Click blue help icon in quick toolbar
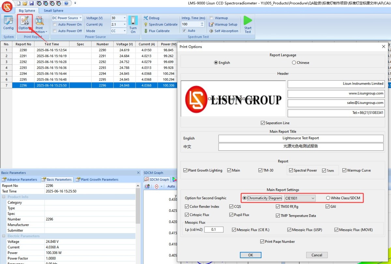This screenshot has width=391, height=264. [x=66, y=3]
